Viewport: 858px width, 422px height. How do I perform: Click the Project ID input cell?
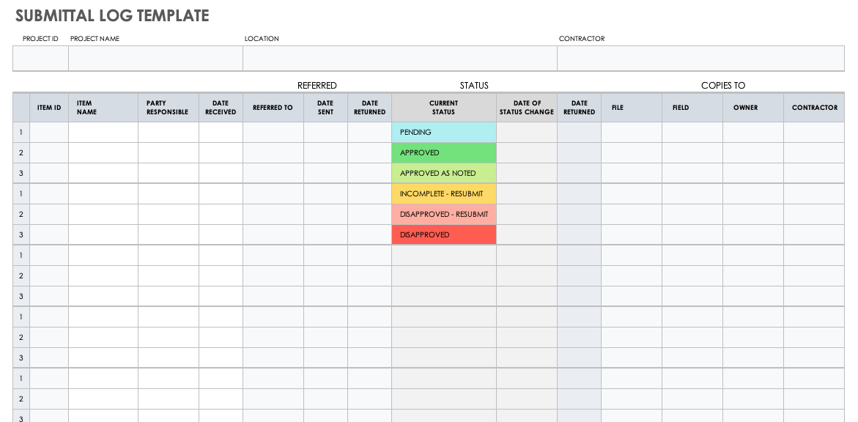(x=40, y=59)
